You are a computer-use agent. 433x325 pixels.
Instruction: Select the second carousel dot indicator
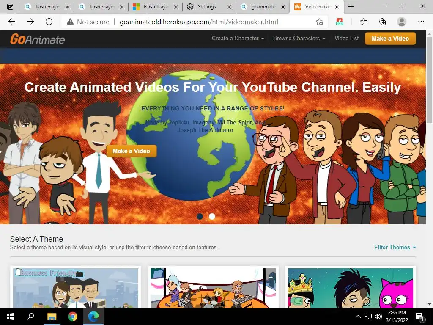click(x=212, y=216)
